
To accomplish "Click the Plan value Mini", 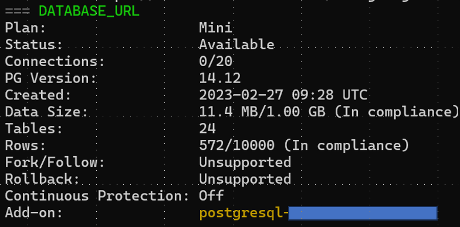I will 216,28.
